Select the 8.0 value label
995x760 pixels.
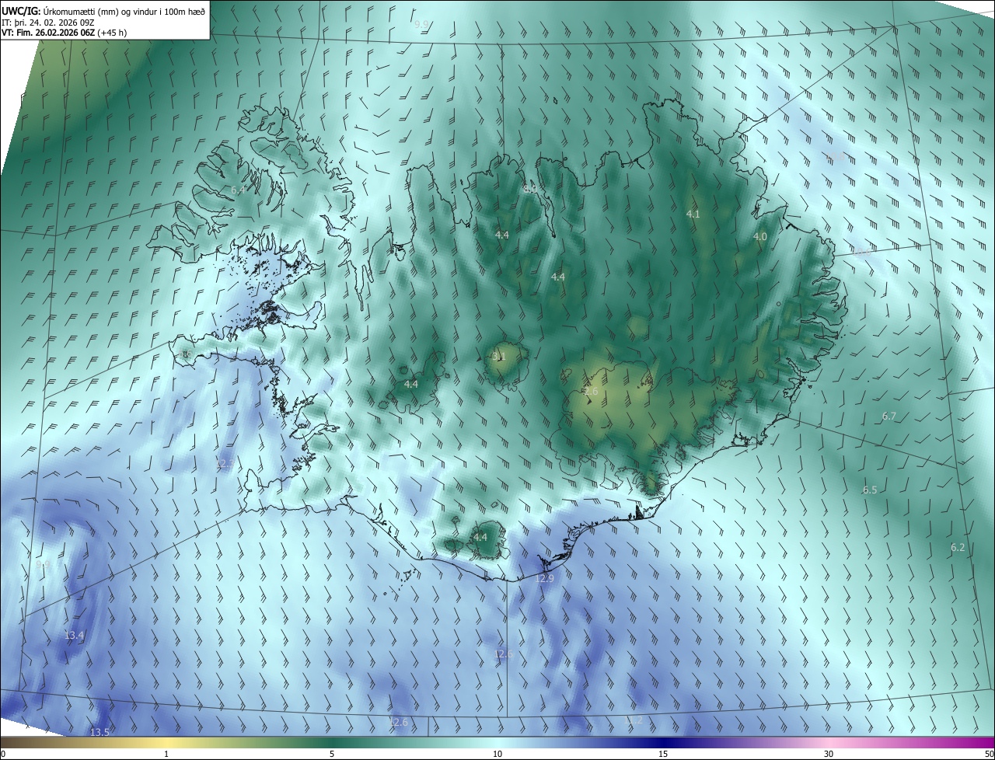click(x=530, y=189)
